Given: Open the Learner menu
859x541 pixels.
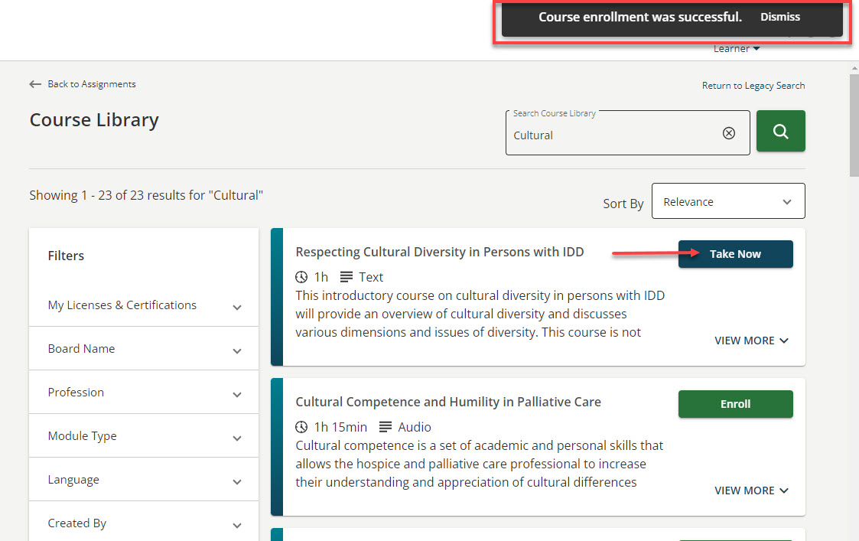Looking at the screenshot, I should tap(736, 47).
